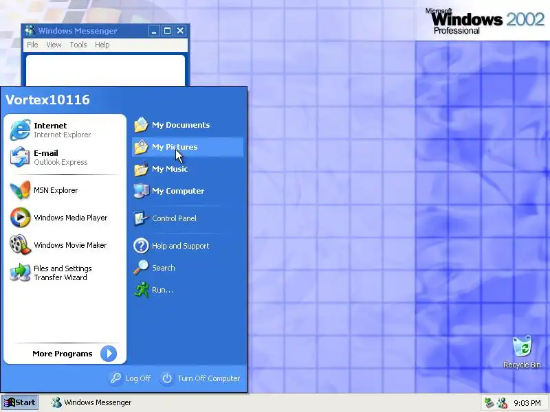Open the Windows Media Player icon
Screen dimensions: 550x412
[x=20, y=218]
